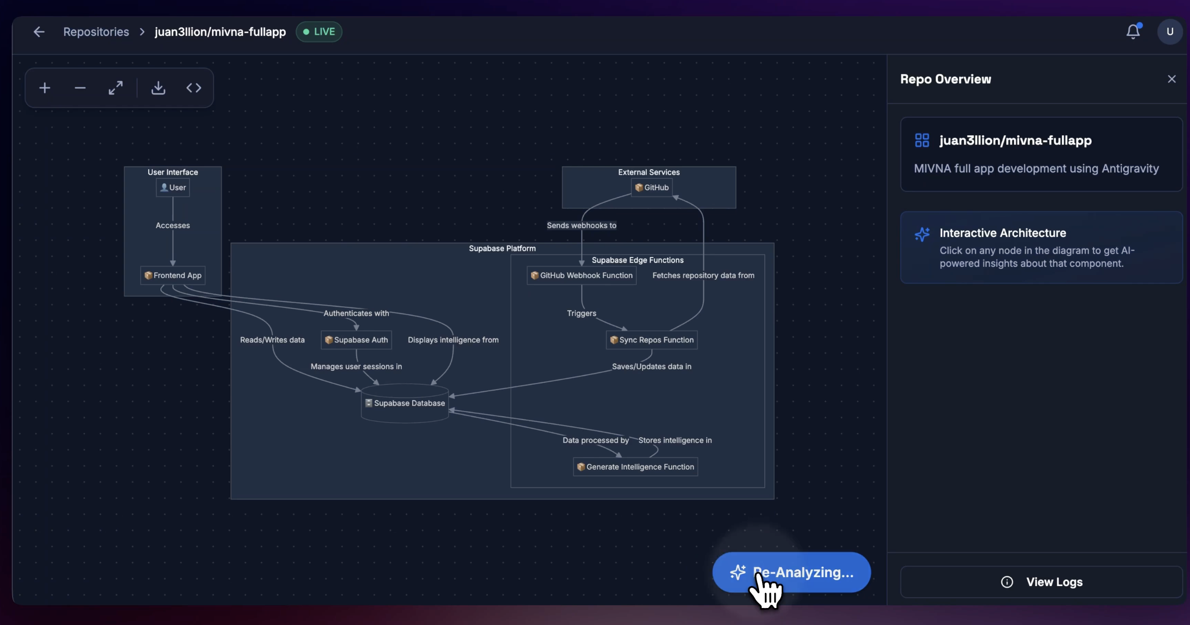Open the code view icon
Image resolution: width=1190 pixels, height=625 pixels.
[x=194, y=88]
